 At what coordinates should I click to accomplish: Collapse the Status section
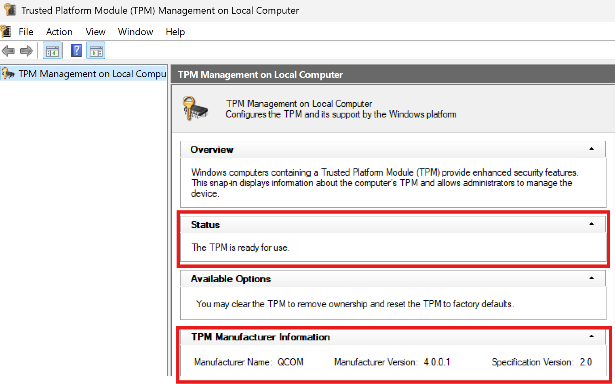pos(592,224)
